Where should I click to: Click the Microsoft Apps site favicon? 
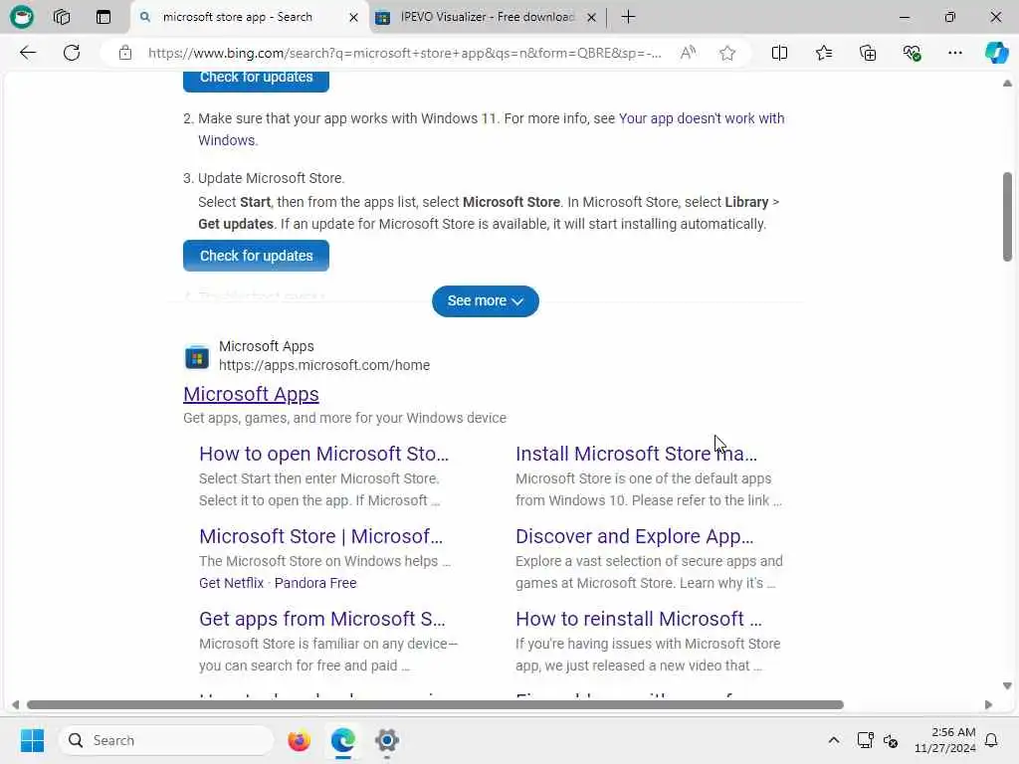pos(197,357)
